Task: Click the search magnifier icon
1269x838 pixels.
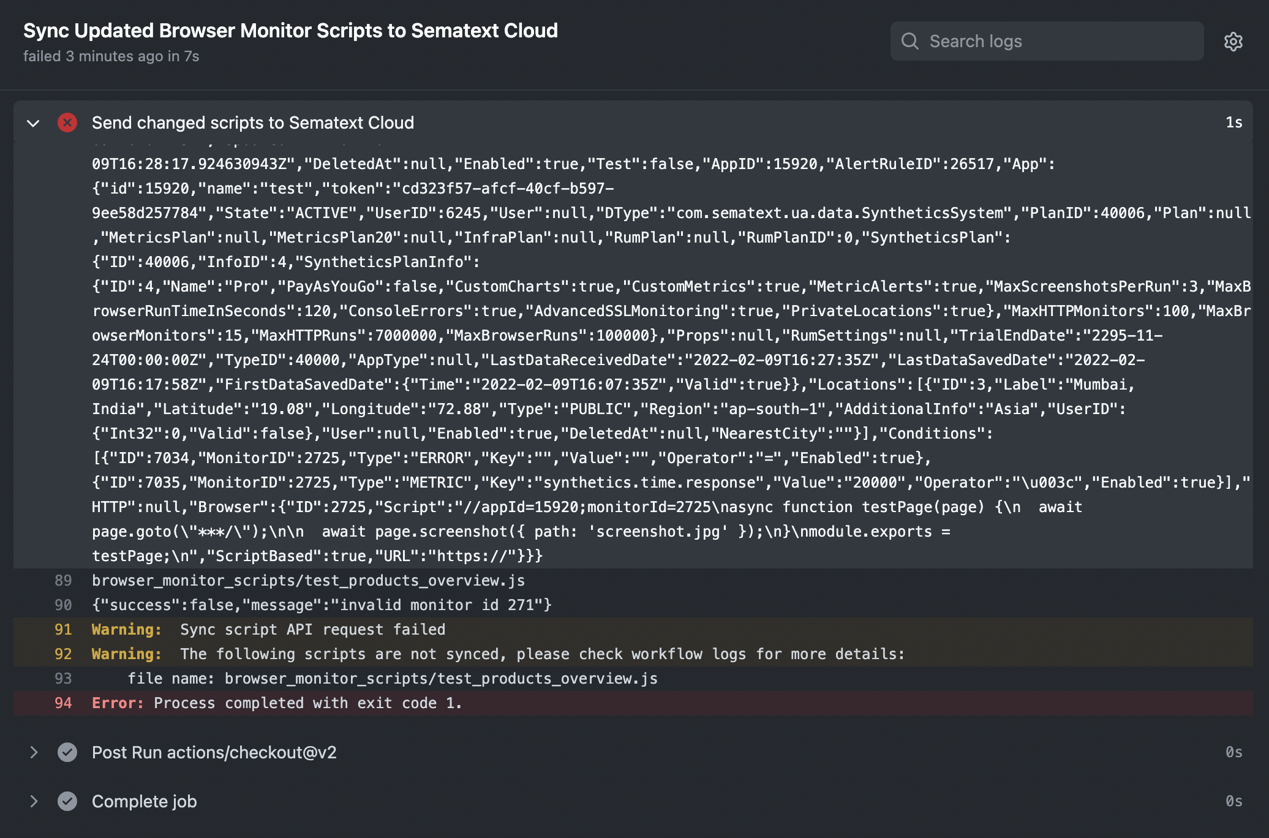Action: pyautogui.click(x=910, y=41)
